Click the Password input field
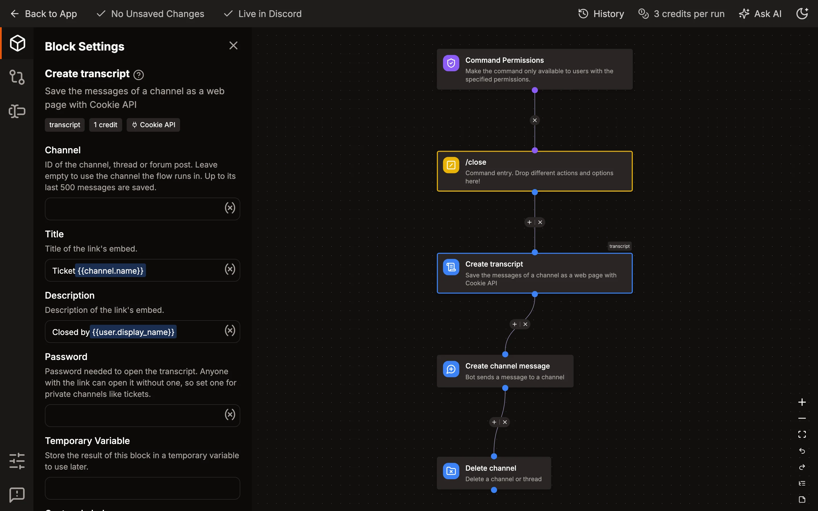Image resolution: width=818 pixels, height=511 pixels. [142, 415]
